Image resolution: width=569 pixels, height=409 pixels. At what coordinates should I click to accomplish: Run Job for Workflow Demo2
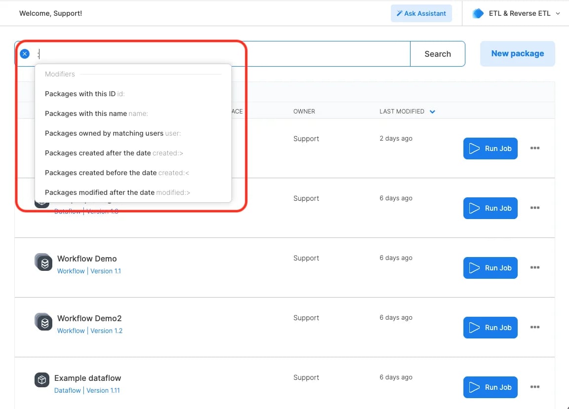(x=490, y=328)
